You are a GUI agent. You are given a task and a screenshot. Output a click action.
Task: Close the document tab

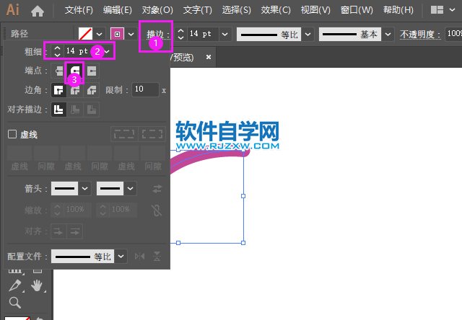[209, 57]
